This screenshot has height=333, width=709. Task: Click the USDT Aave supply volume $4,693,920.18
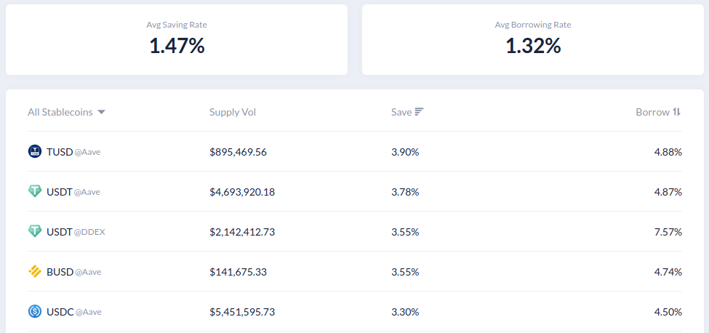242,192
